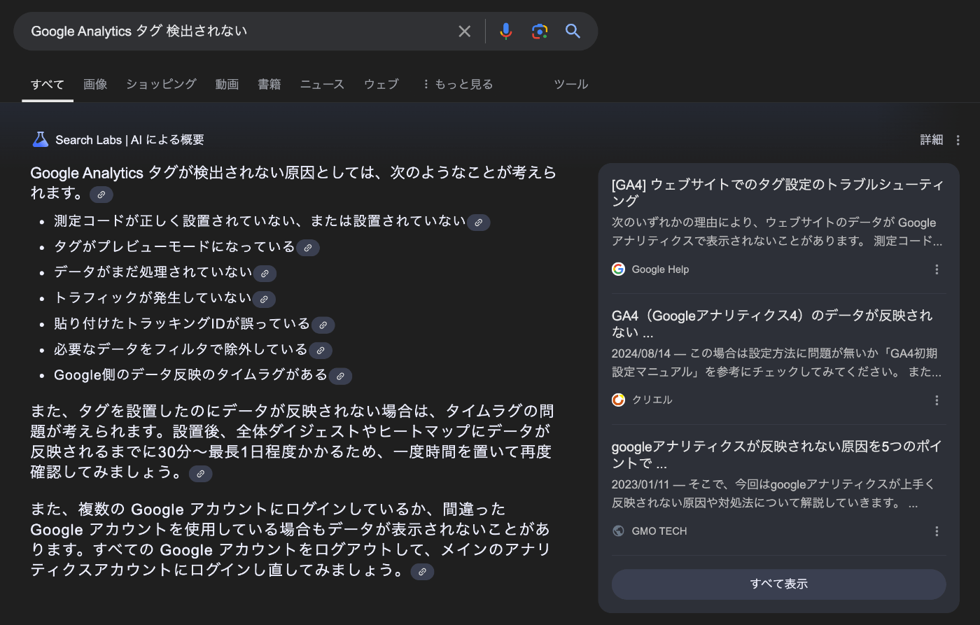Open source link for 必要なデータをフィルタで除外している
Image resolution: width=980 pixels, height=625 pixels.
tap(321, 351)
